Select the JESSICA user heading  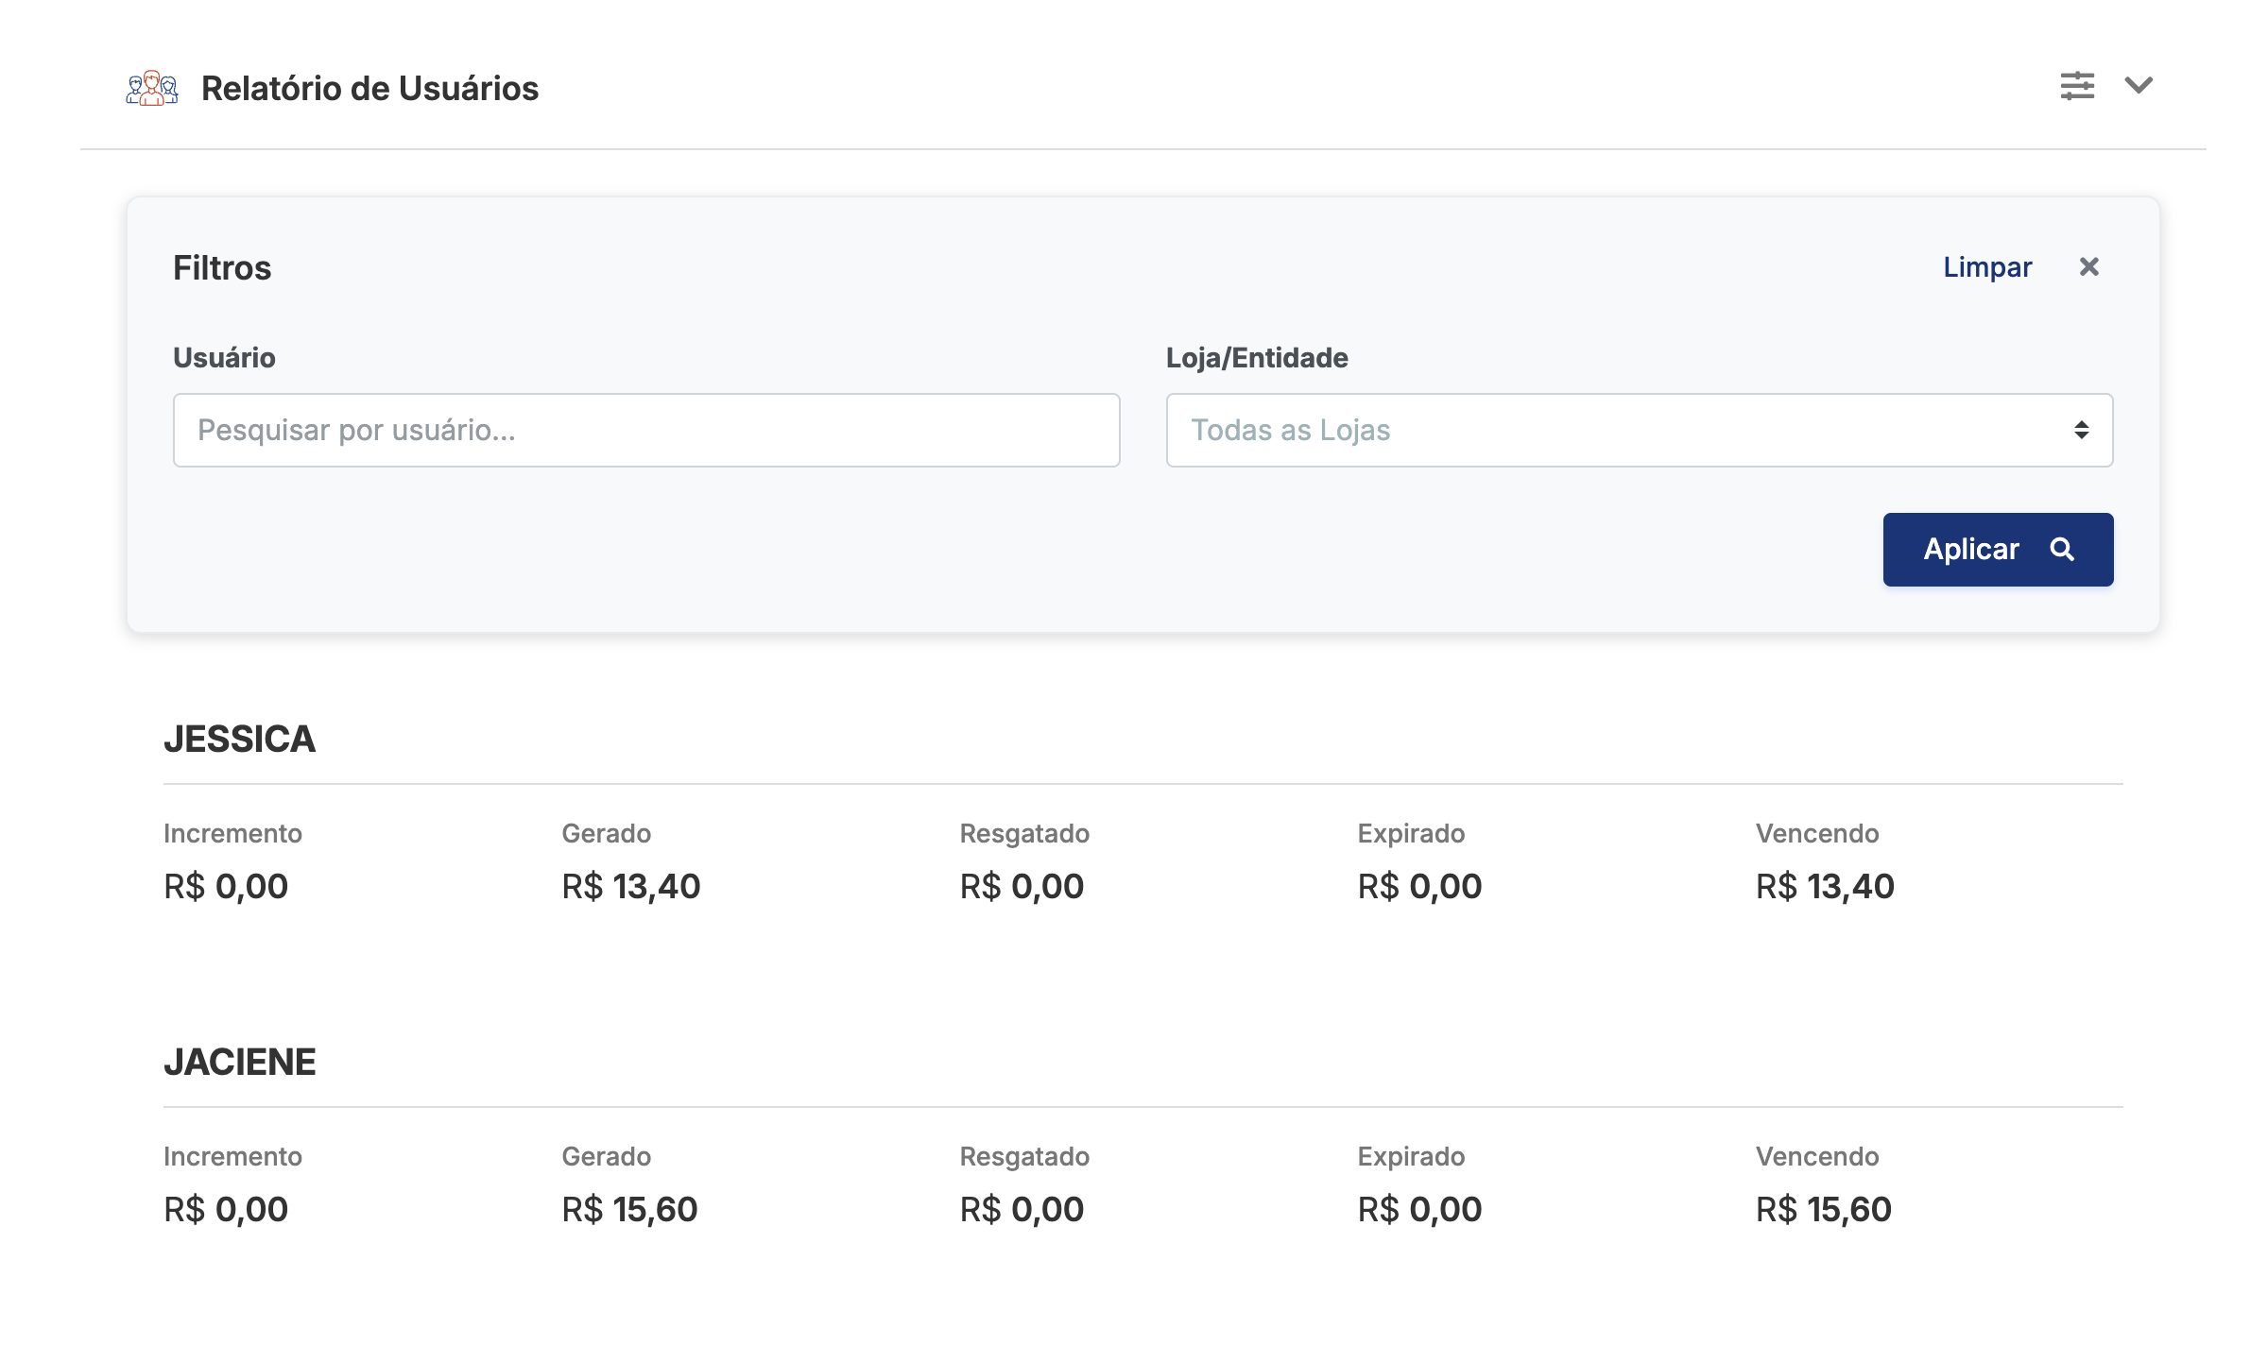(x=239, y=740)
